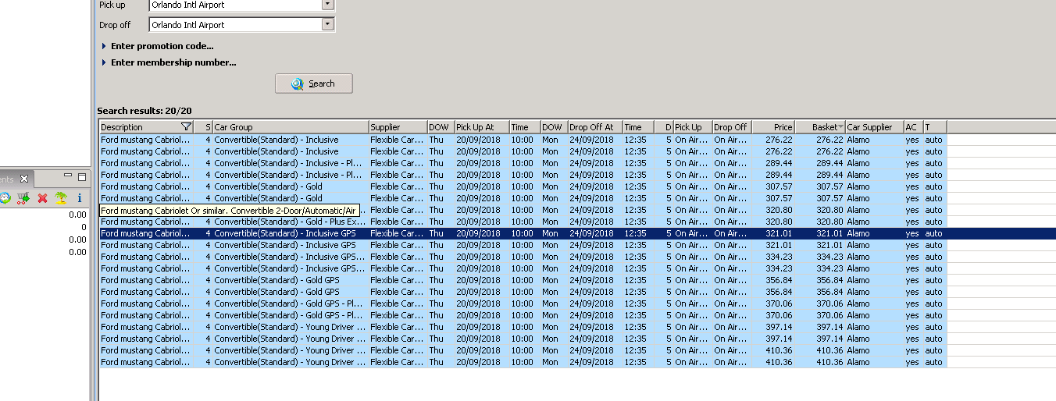
Task: Select the 'Gold - Plus Ex...' car group row
Action: pos(290,222)
